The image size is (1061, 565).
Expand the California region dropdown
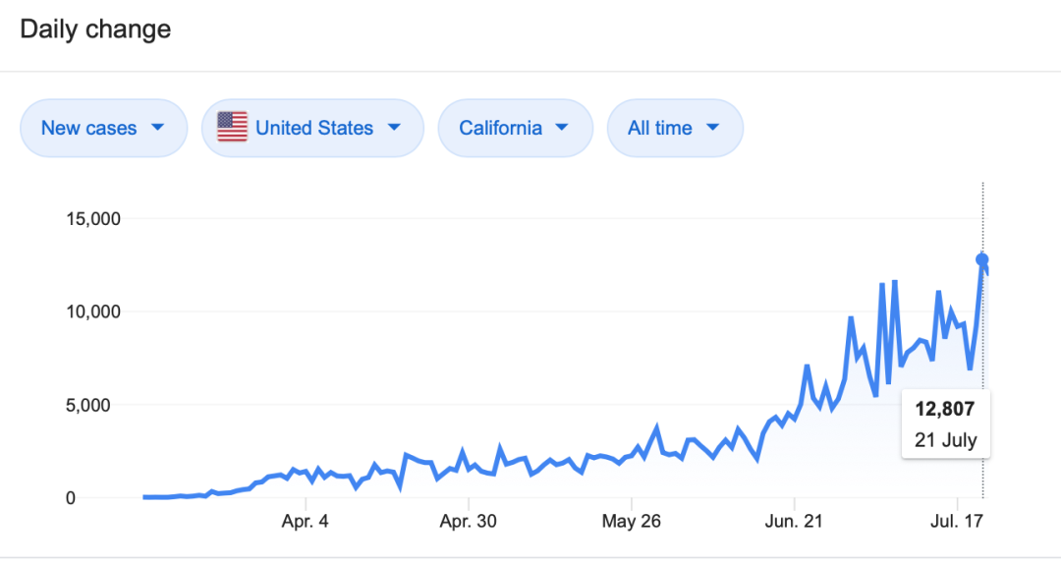click(515, 128)
